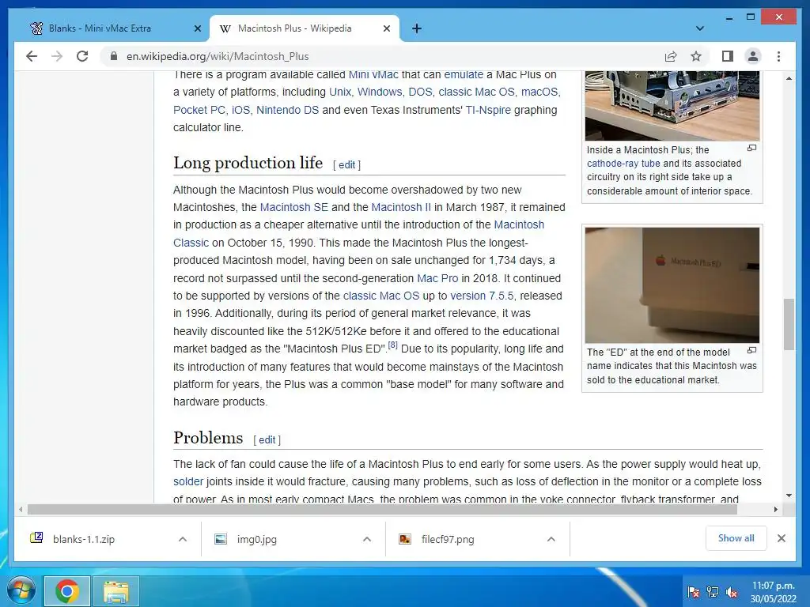The width and height of the screenshot is (810, 607).
Task: Share this page using the share icon
Action: pyautogui.click(x=671, y=56)
